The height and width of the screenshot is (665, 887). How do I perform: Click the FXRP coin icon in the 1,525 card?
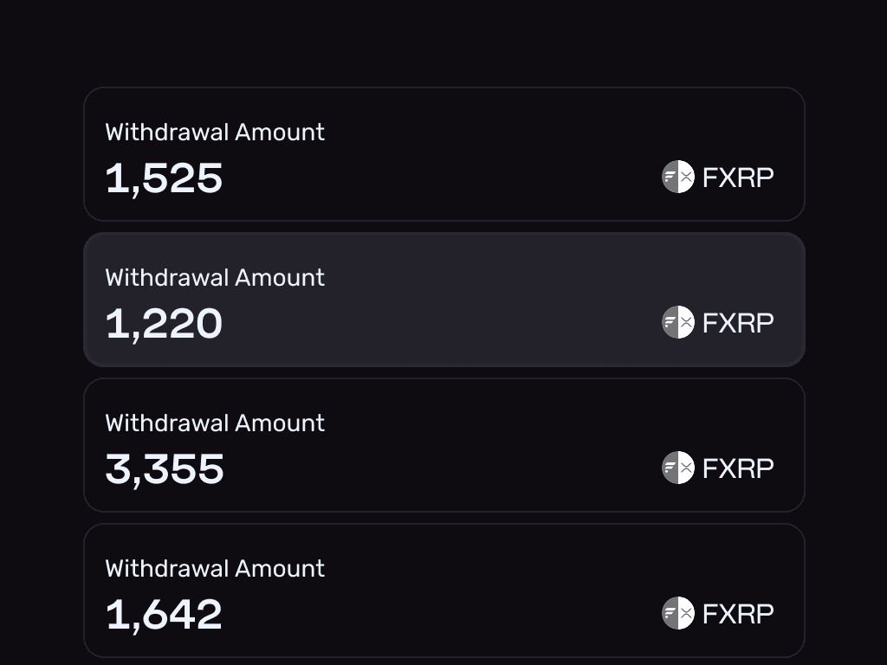(x=678, y=177)
